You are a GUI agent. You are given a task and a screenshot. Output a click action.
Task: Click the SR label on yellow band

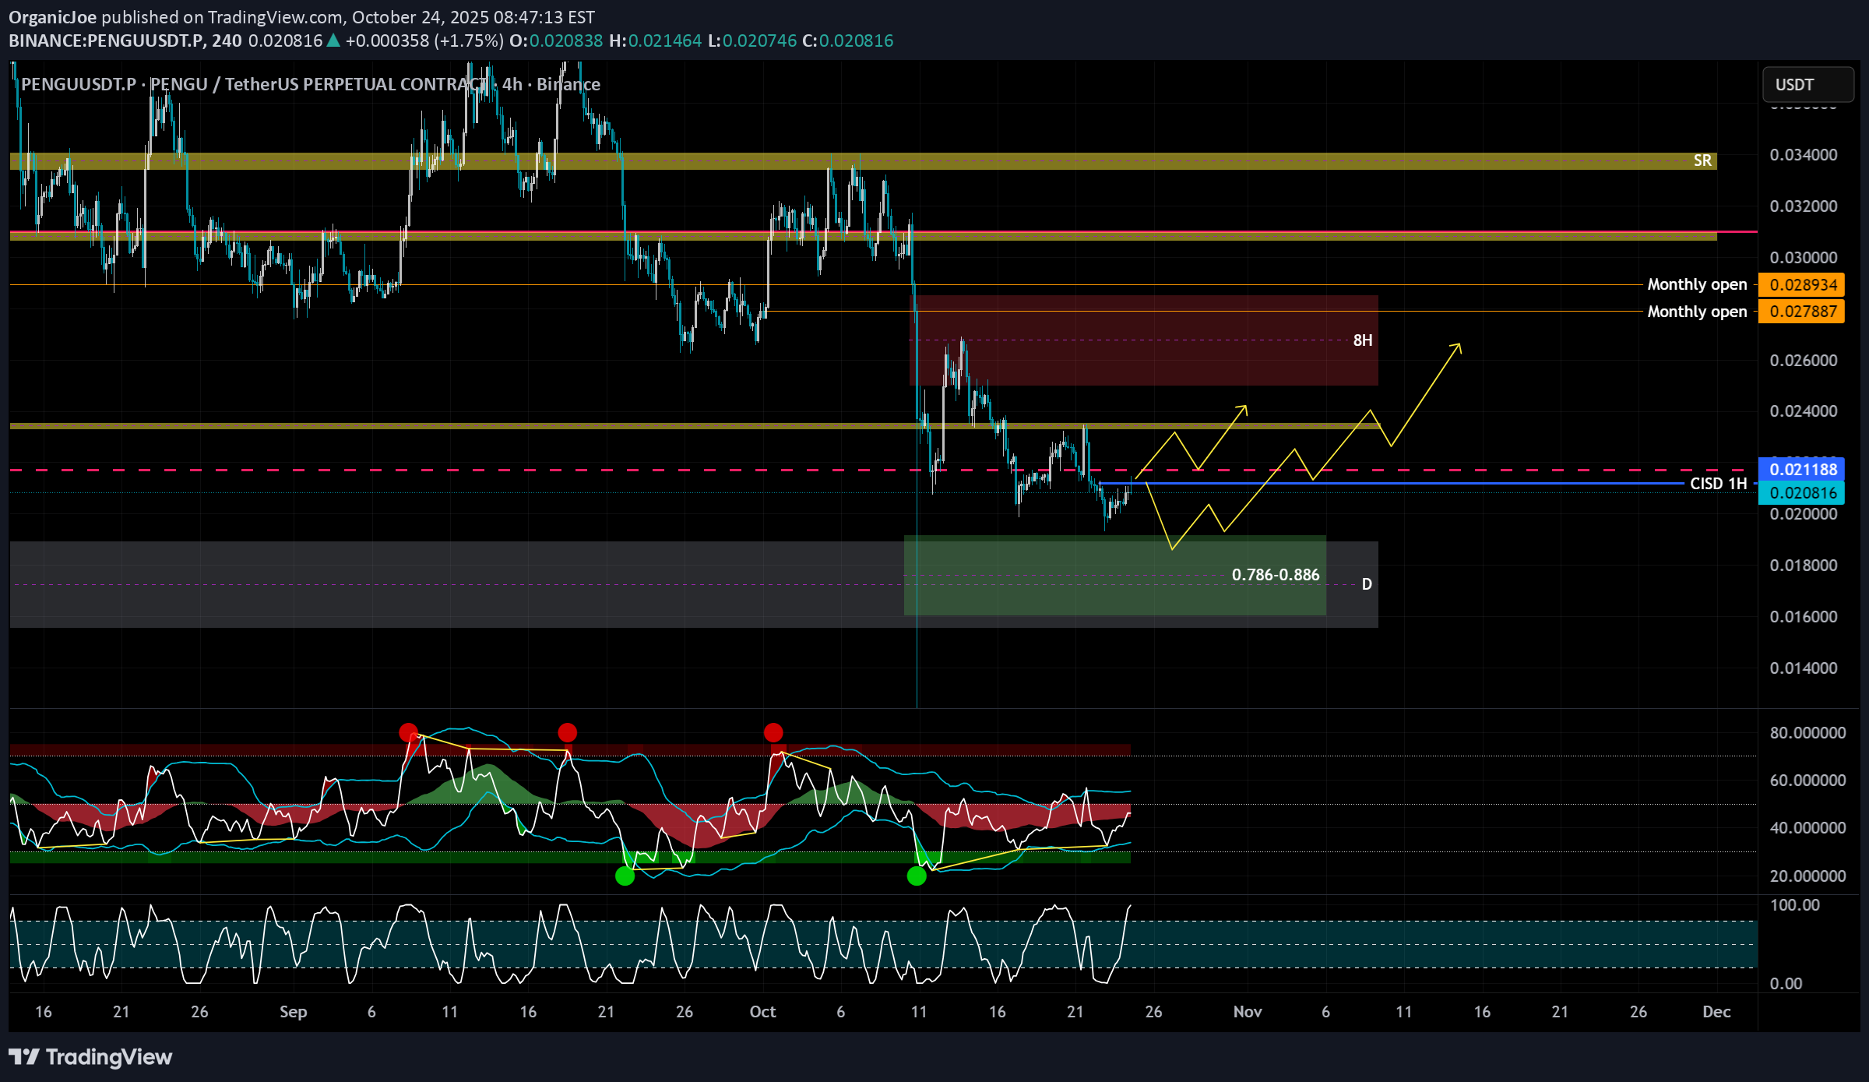tap(1702, 160)
